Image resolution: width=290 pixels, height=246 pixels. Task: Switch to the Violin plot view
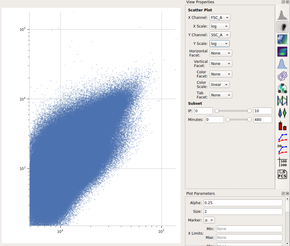(282, 113)
